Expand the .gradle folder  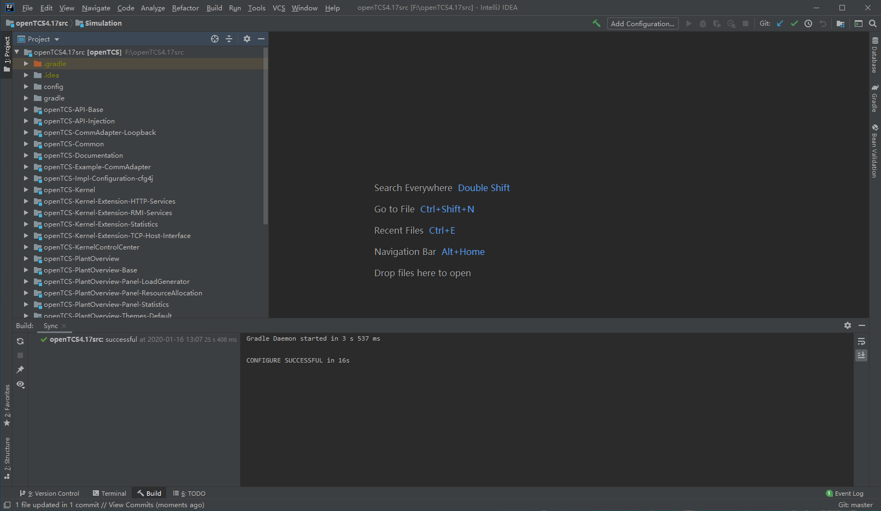click(x=26, y=64)
